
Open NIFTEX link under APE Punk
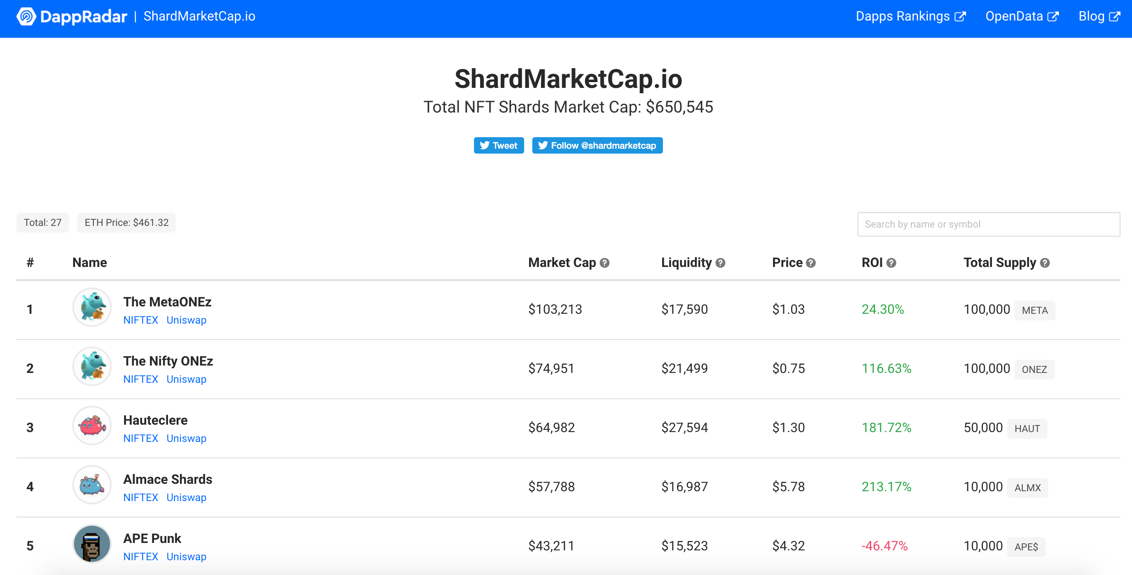[x=140, y=556]
